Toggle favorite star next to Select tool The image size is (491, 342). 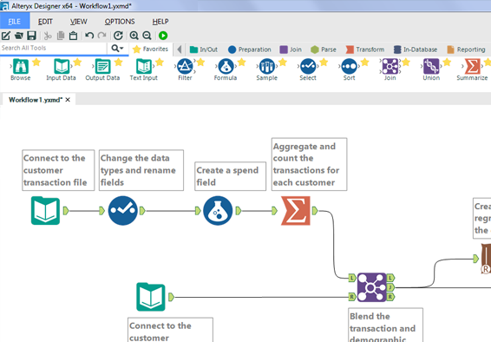[x=324, y=62]
